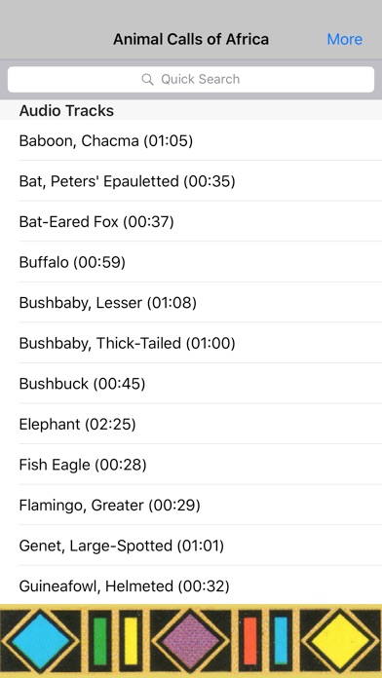Image resolution: width=382 pixels, height=678 pixels.
Task: Select Bushbaby, Thick-Tailed audio track
Action: (x=191, y=343)
